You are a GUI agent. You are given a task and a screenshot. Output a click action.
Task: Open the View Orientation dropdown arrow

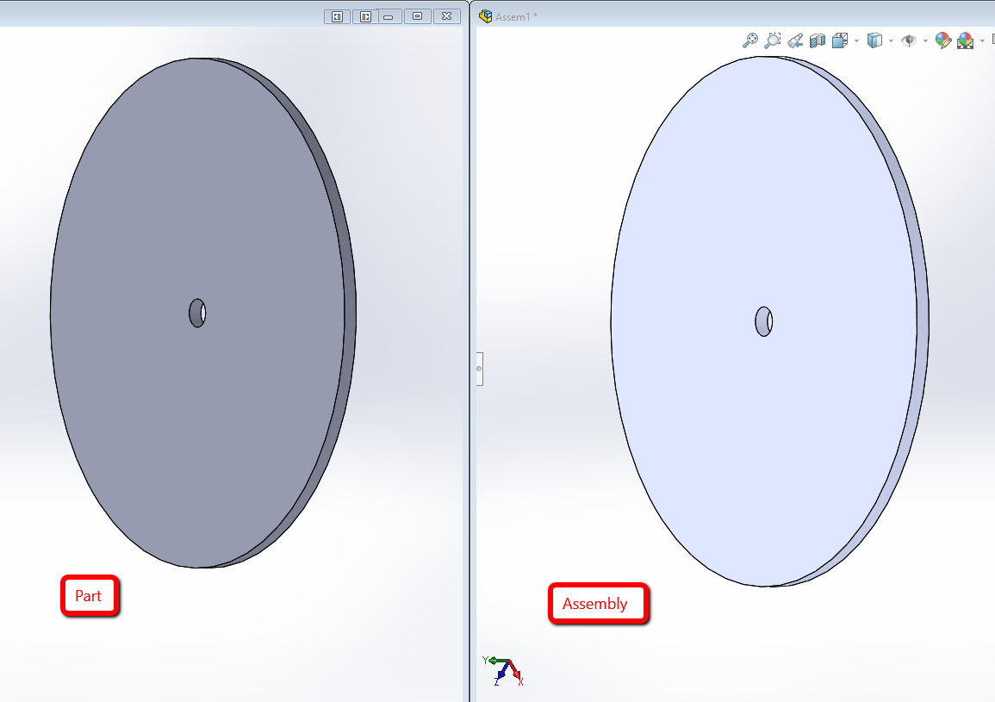tap(856, 41)
